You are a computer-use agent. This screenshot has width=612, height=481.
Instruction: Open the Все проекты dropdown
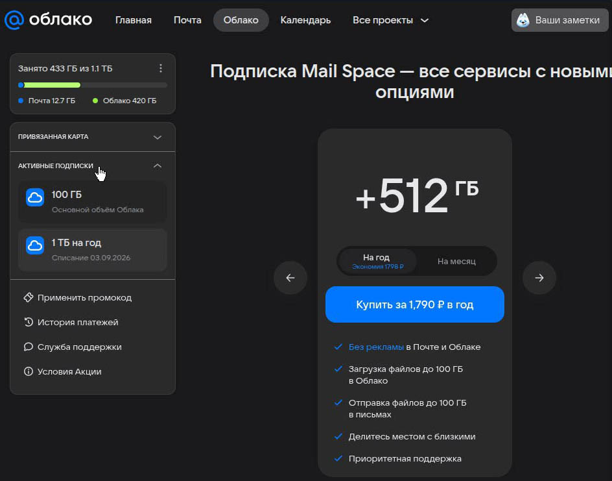[390, 20]
